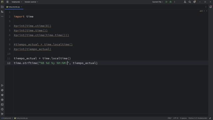Open editor tab options three-dot icon
The image size is (213, 120).
(x=206, y=7)
